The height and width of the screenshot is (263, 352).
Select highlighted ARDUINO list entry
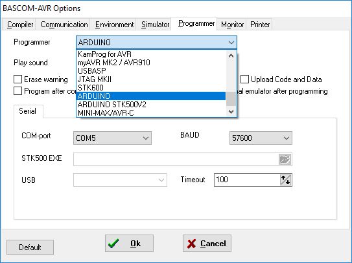click(x=151, y=96)
